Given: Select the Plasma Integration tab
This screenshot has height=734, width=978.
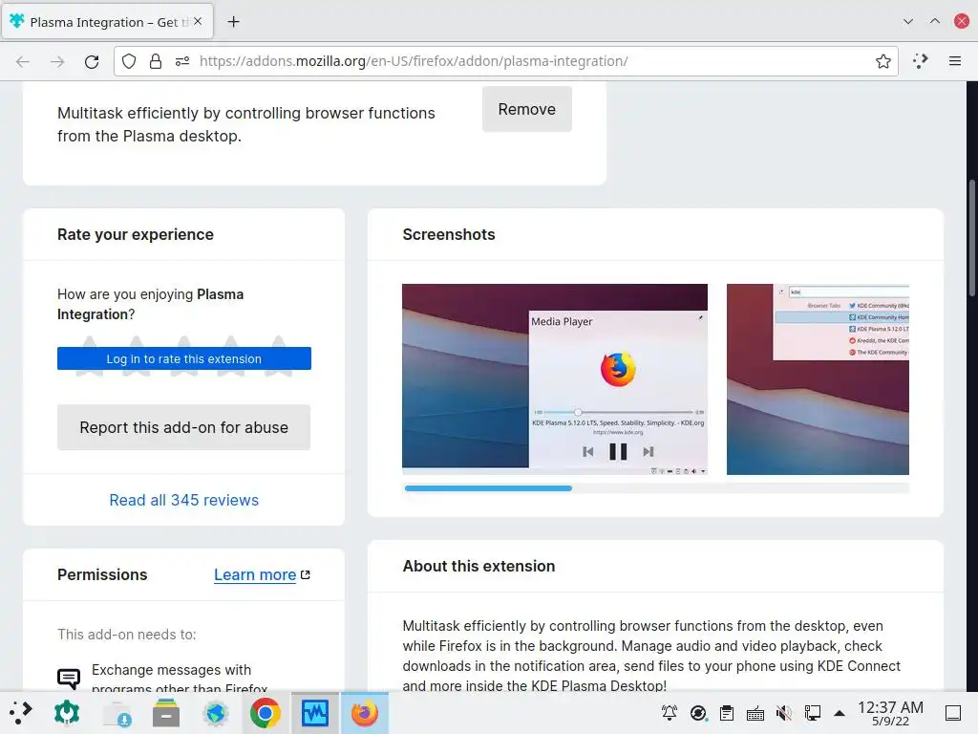Looking at the screenshot, I should click(108, 22).
